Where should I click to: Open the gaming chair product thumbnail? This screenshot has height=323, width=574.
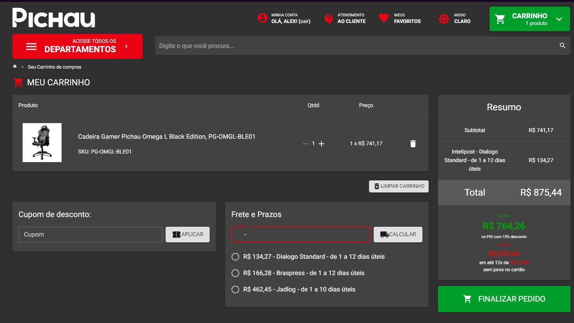[x=42, y=143]
